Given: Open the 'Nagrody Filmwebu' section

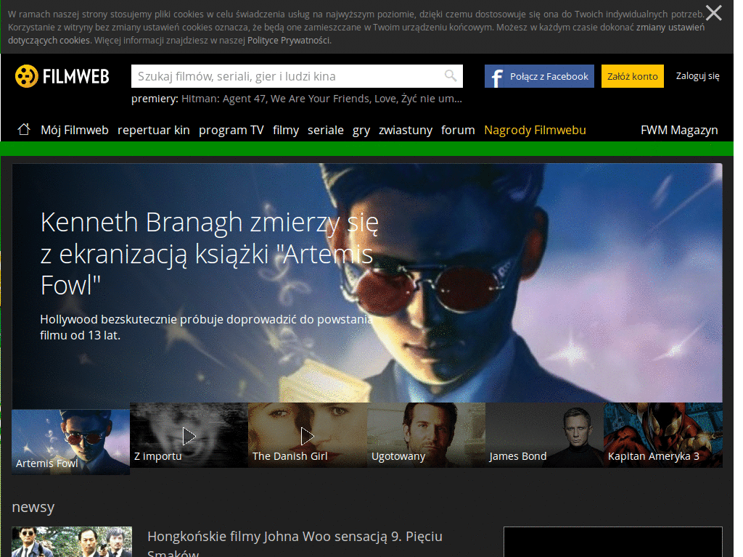Looking at the screenshot, I should click(x=535, y=130).
